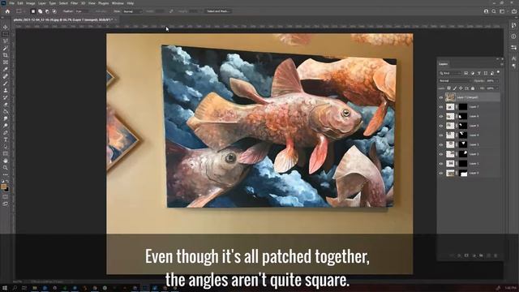Change the screen mode icon
This screenshot has width=519, height=292.
click(x=6, y=204)
